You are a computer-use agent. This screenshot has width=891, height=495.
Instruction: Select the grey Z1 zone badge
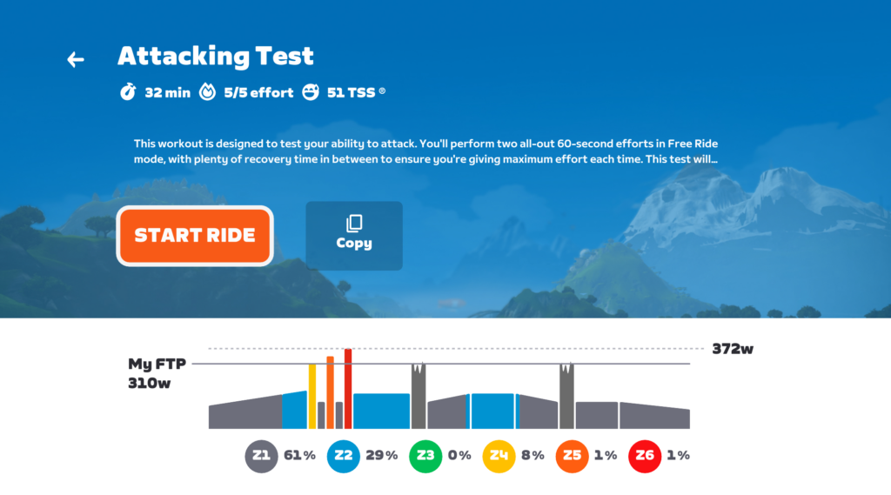click(261, 456)
